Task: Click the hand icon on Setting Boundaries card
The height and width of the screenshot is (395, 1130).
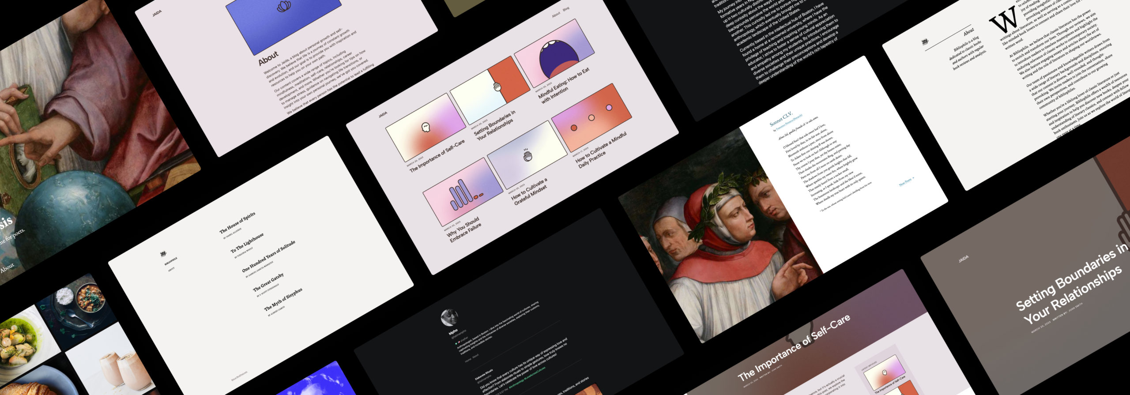Action: coord(497,86)
